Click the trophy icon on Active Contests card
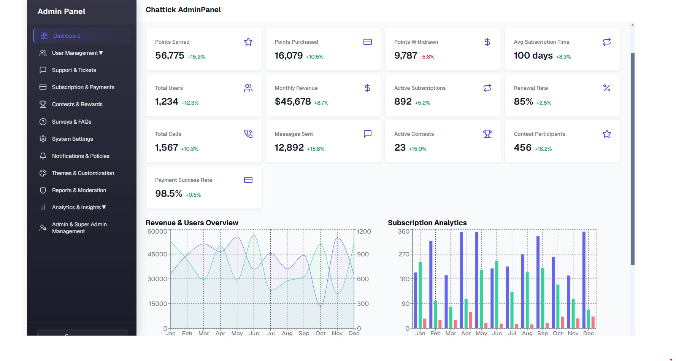Screen dimensions: 676x361 (487, 134)
